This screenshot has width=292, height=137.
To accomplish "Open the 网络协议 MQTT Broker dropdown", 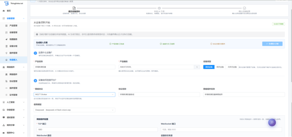I will point(74,95).
